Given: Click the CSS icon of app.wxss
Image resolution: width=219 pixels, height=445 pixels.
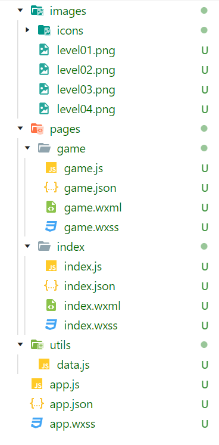Looking at the screenshot, I should tap(37, 424).
